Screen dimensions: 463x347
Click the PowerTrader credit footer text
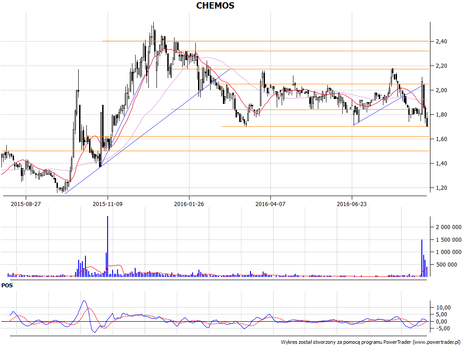pyautogui.click(x=370, y=342)
